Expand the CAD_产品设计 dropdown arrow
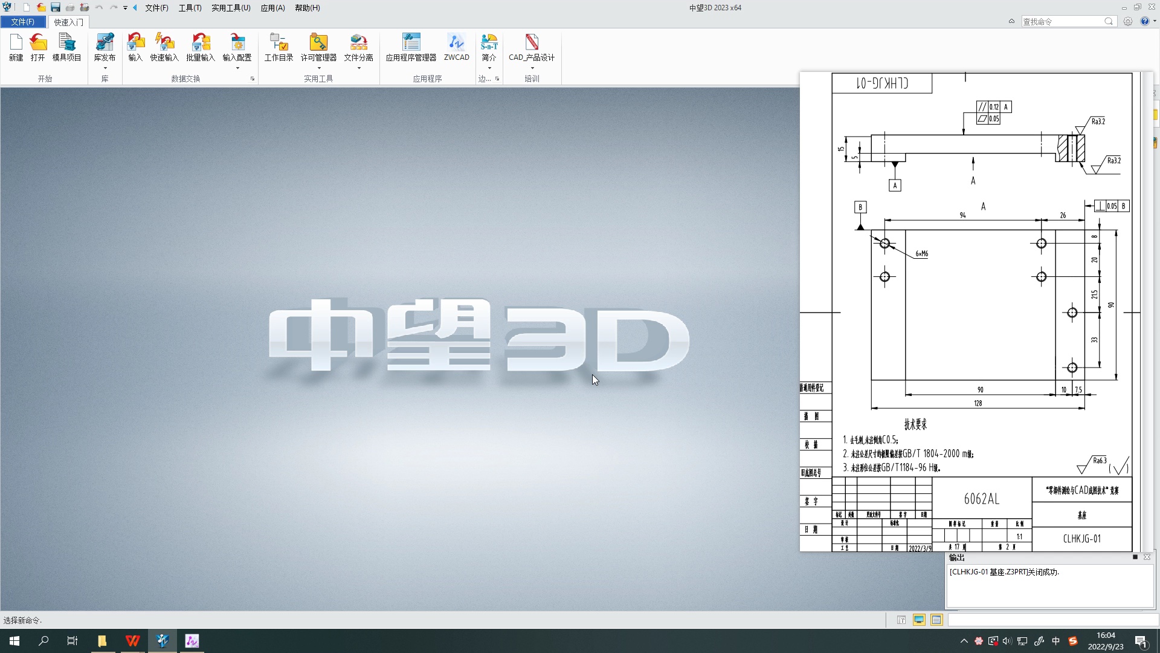Image resolution: width=1160 pixels, height=653 pixels. click(x=532, y=68)
